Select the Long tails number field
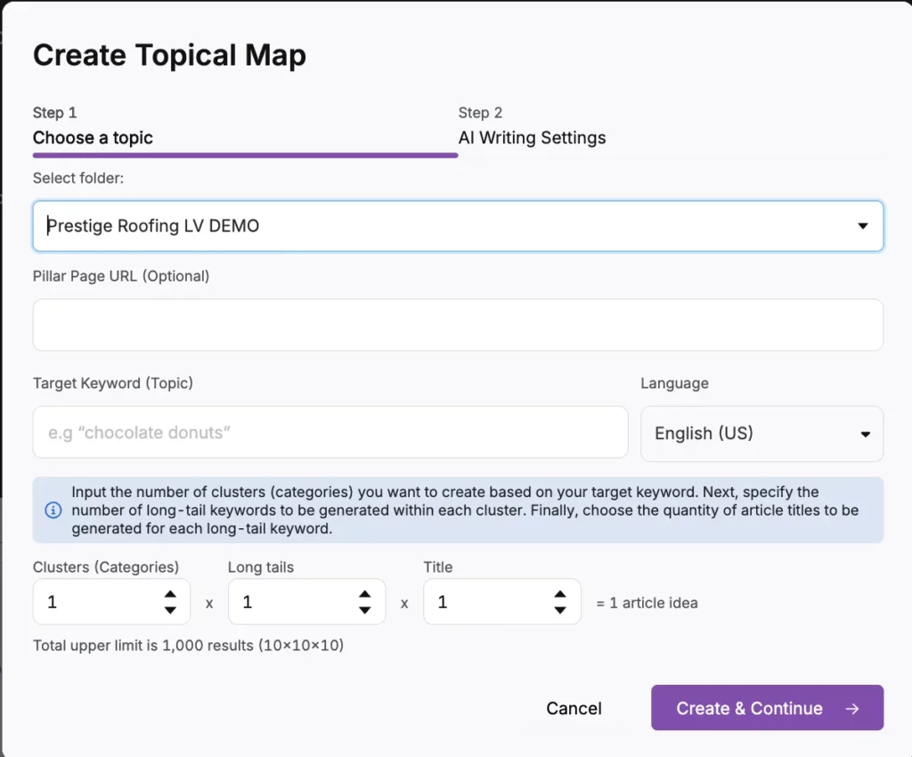The image size is (912, 757). click(289, 602)
